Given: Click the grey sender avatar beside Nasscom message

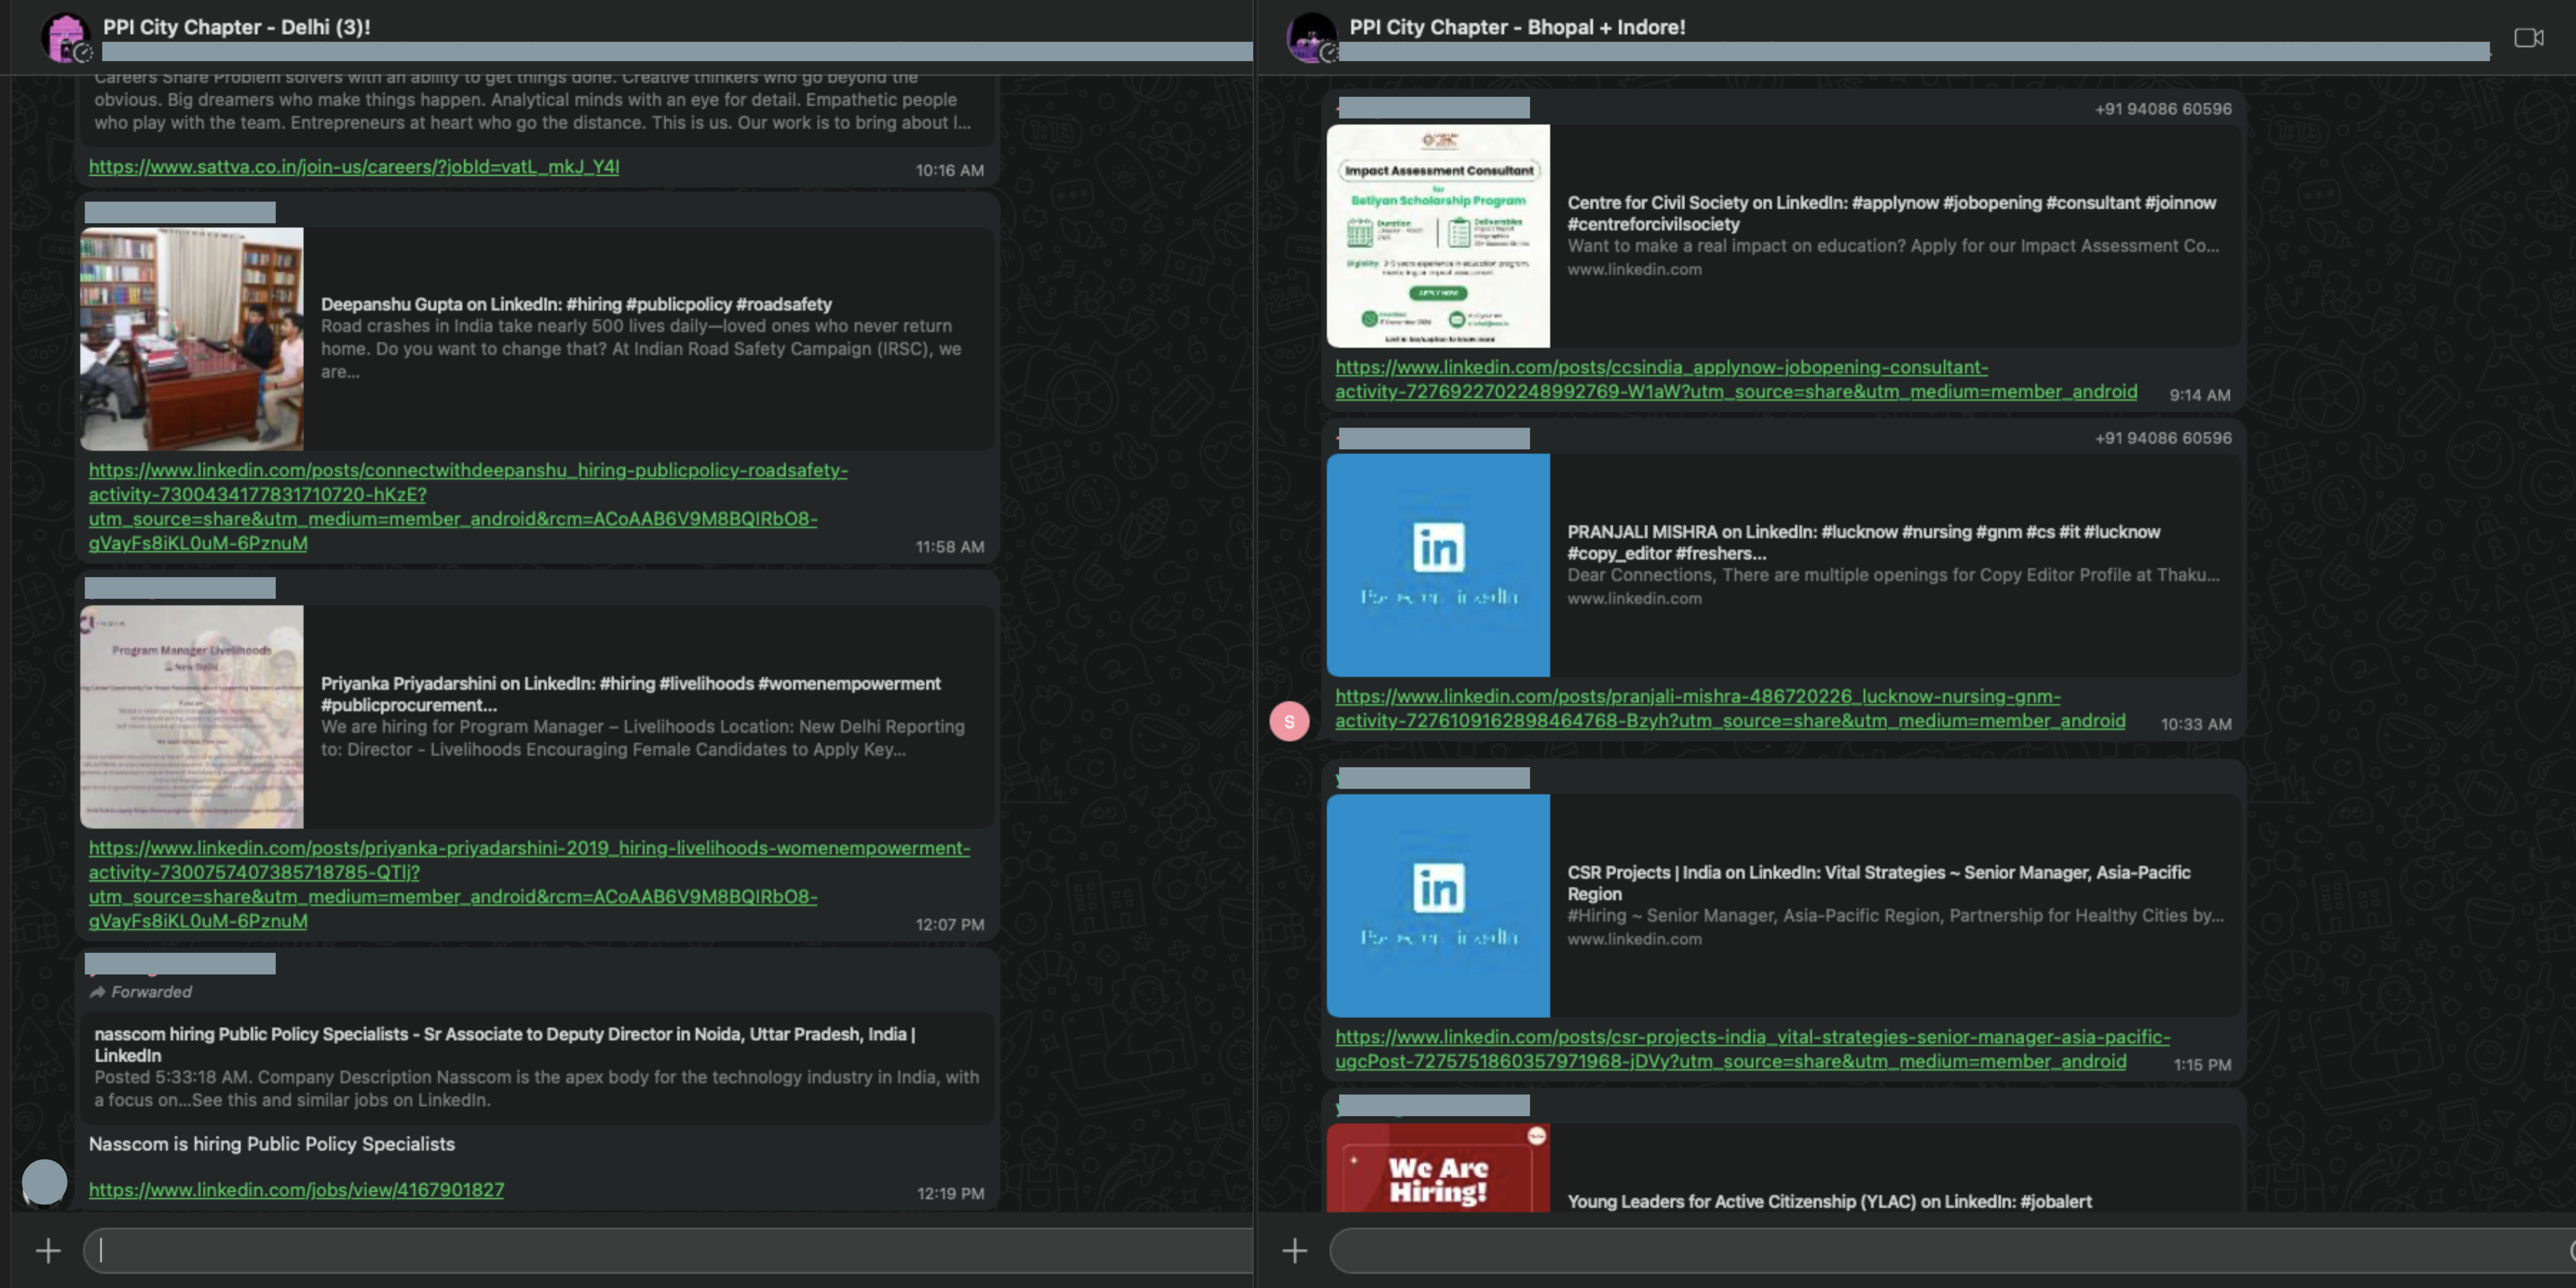Looking at the screenshot, I should 45,1182.
